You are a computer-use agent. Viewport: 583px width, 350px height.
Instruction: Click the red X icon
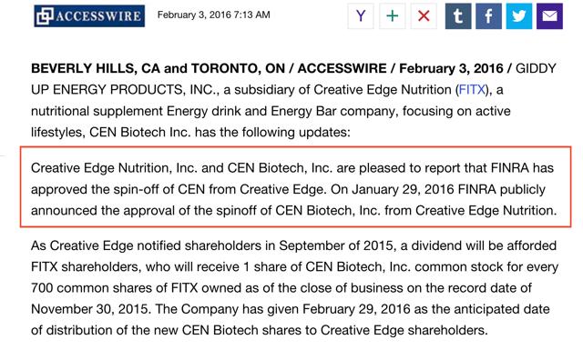coord(424,16)
